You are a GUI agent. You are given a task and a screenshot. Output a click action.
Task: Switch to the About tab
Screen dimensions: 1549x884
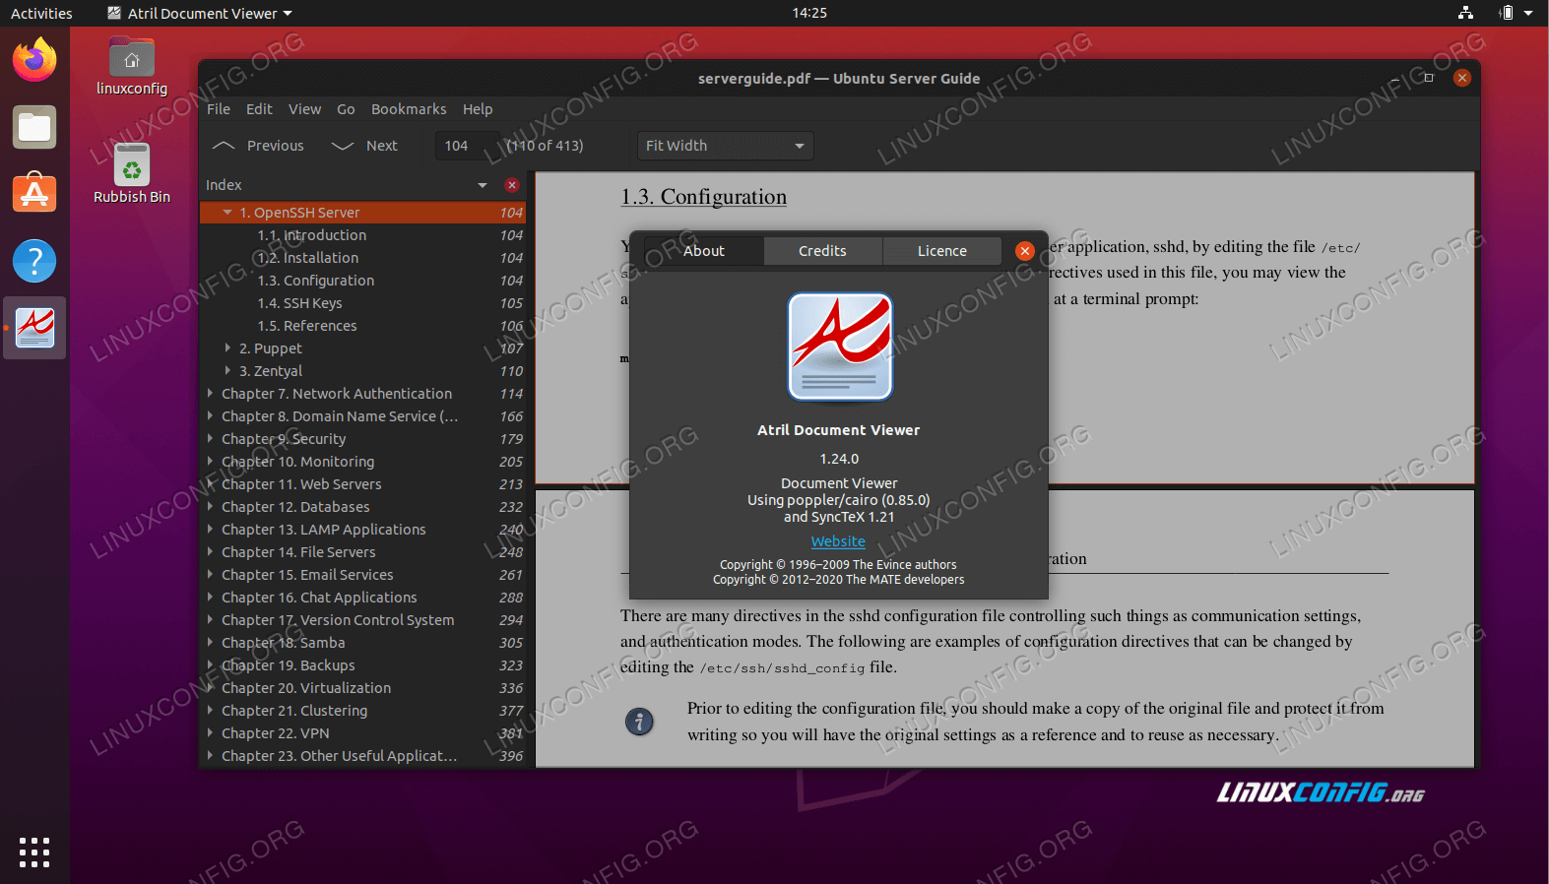coord(704,251)
